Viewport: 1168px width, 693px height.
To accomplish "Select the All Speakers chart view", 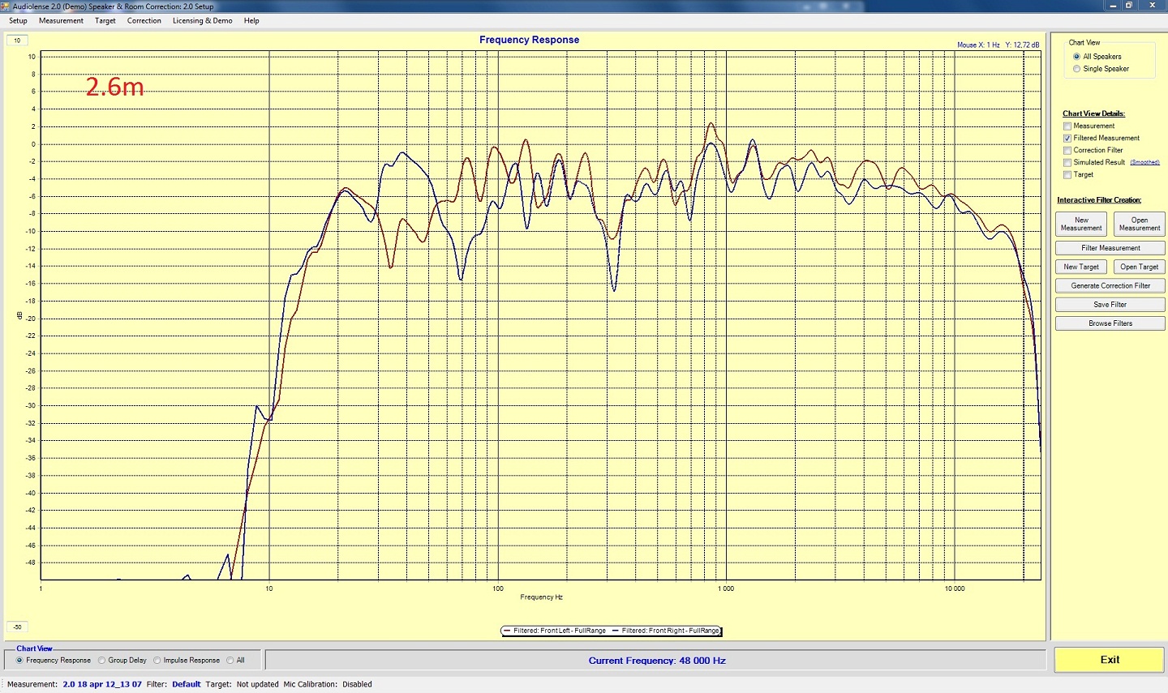I will pyautogui.click(x=1076, y=57).
